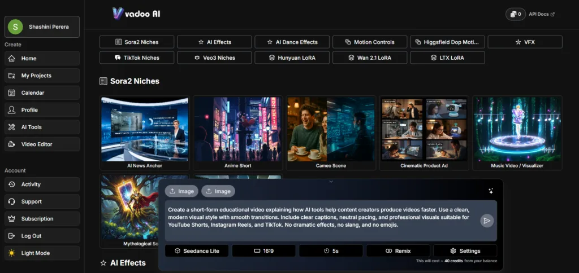Click the sparkle enhance prompt icon
This screenshot has height=273, width=579.
click(491, 191)
